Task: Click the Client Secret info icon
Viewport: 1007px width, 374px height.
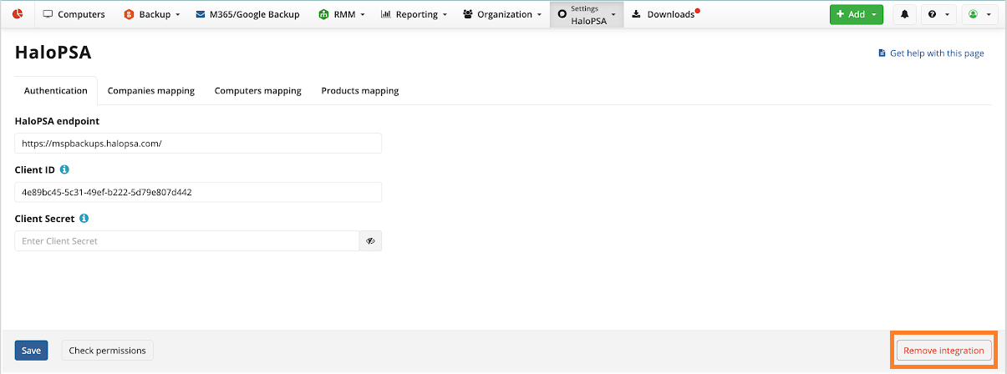Action: [x=84, y=219]
